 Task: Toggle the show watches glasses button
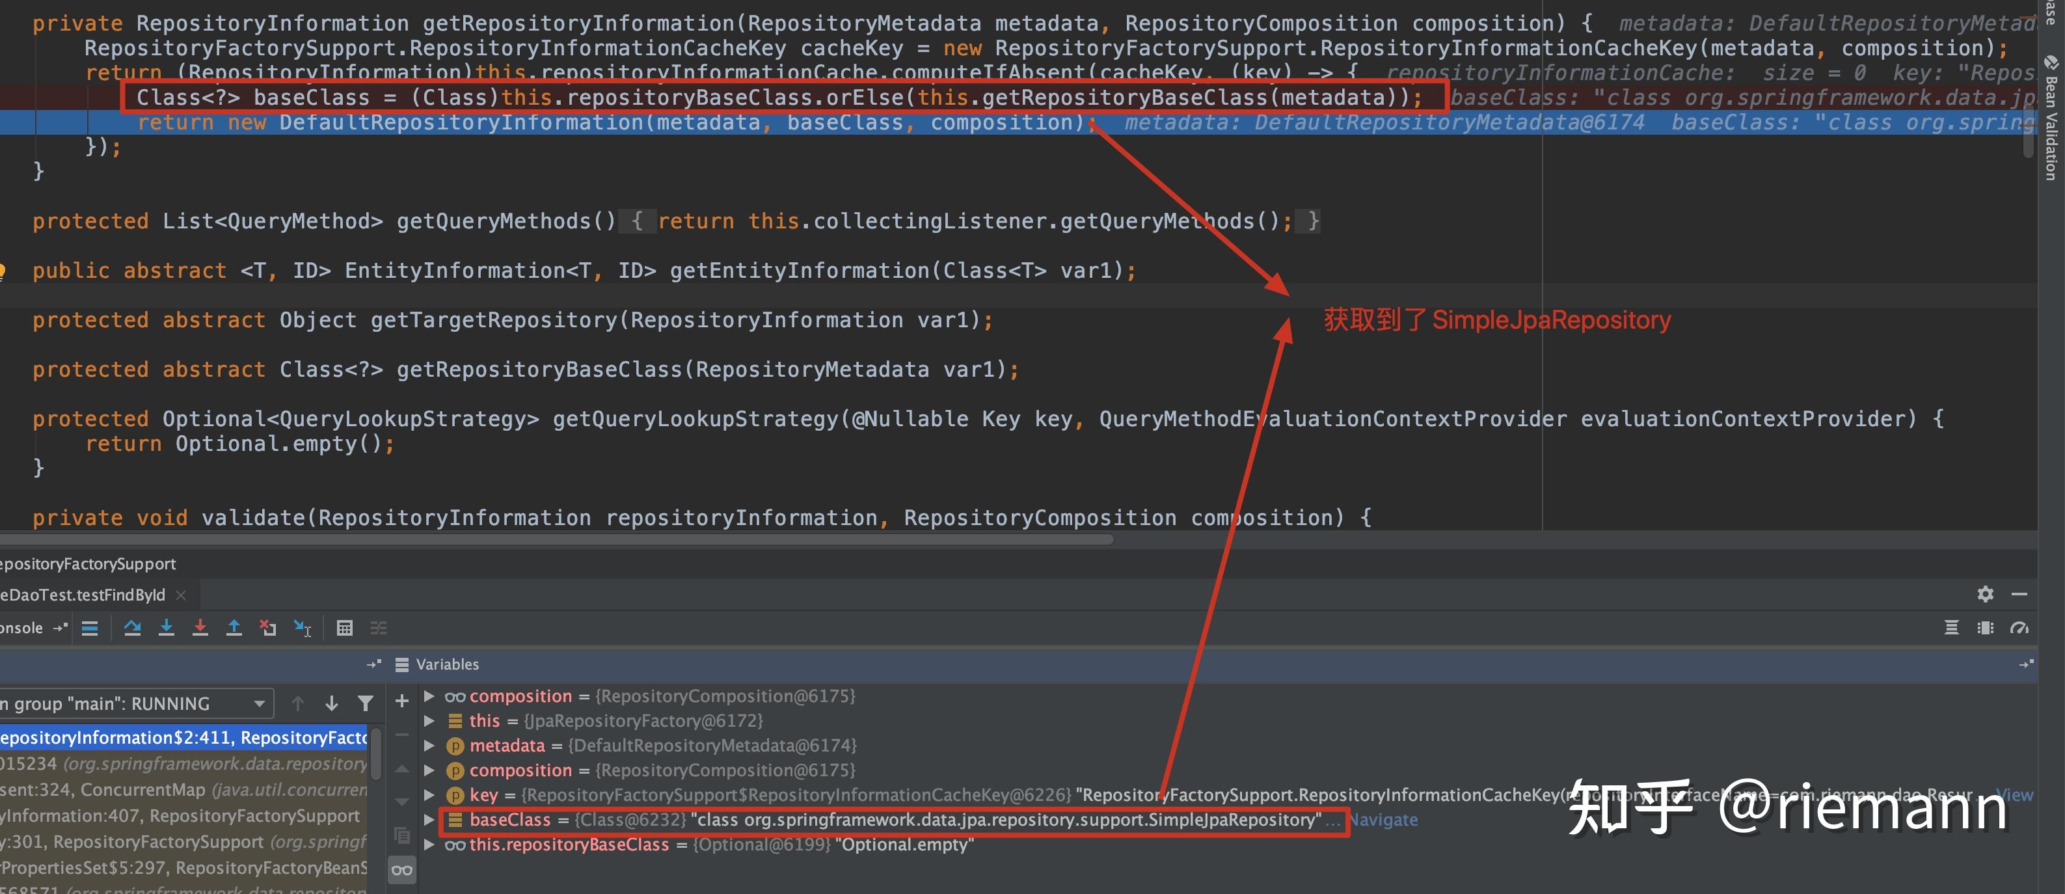click(403, 870)
